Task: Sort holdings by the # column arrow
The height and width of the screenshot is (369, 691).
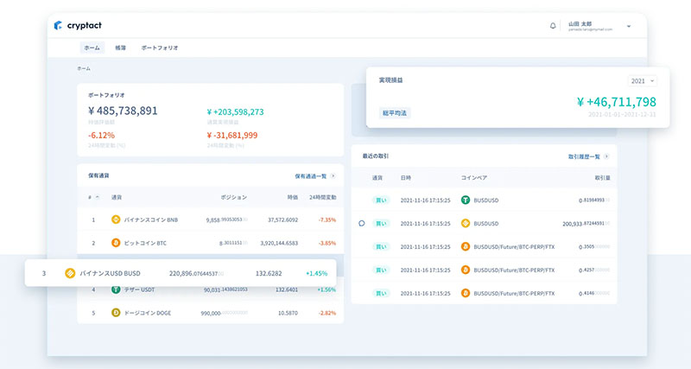Action: 98,198
